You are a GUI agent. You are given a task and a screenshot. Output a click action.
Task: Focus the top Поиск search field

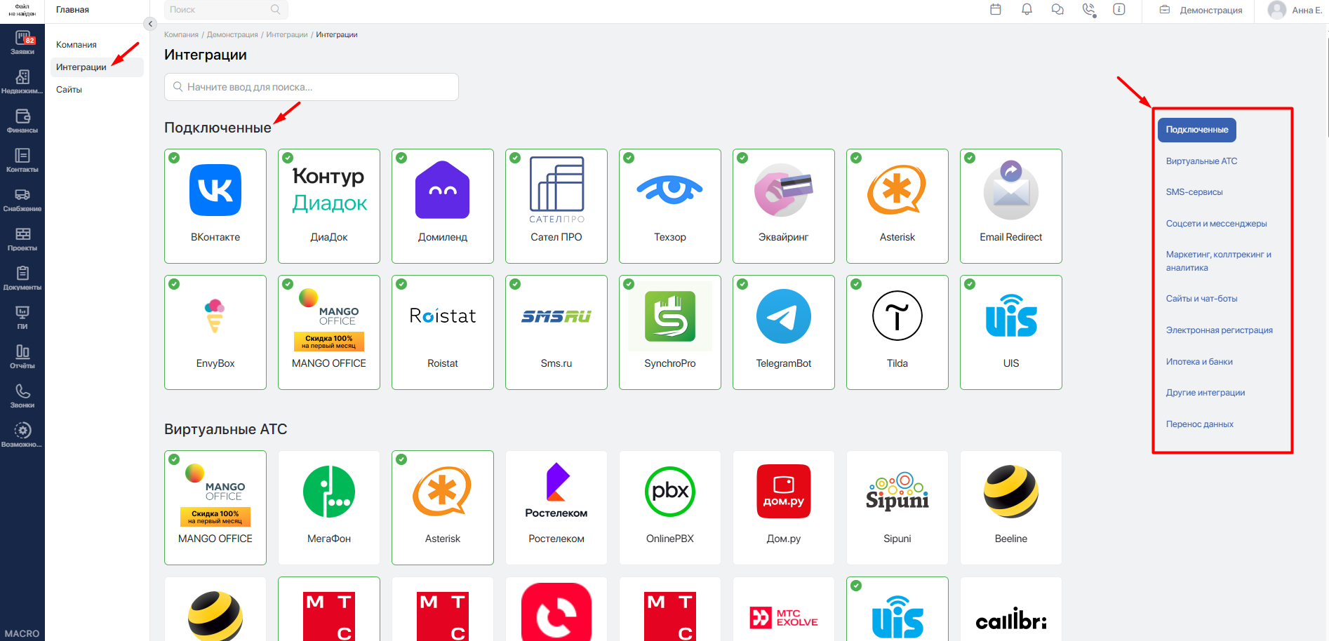[x=226, y=10]
